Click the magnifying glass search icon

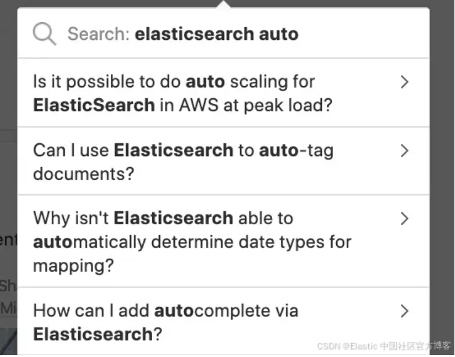[44, 33]
